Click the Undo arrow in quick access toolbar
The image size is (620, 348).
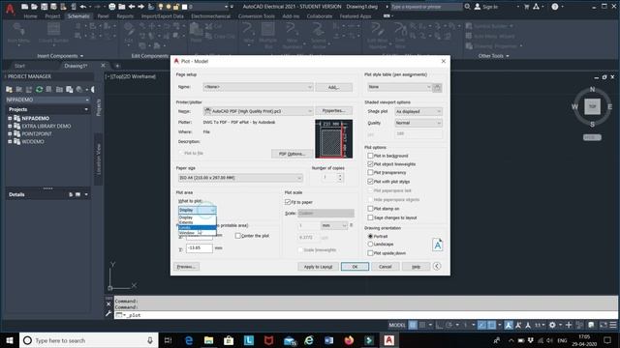(83, 7)
